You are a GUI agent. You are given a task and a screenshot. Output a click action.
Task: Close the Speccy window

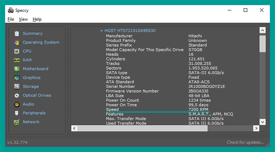pos(262,10)
